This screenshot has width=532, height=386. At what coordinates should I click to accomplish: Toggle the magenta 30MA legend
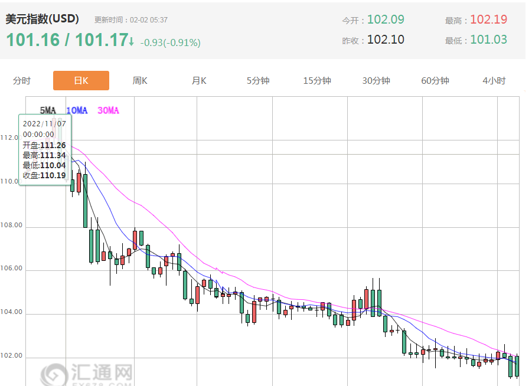pos(108,110)
